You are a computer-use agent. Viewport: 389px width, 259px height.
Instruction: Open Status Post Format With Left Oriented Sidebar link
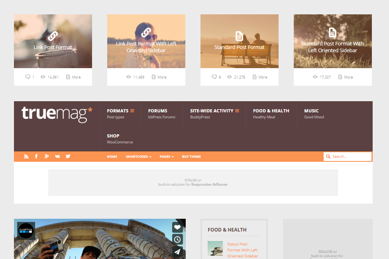tap(242, 250)
